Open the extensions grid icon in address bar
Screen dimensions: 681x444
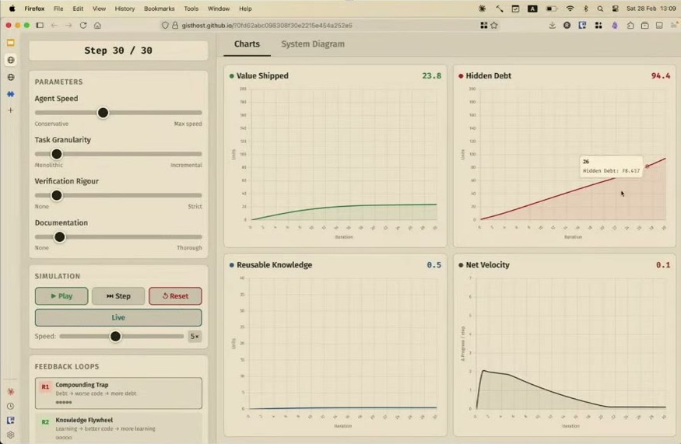(483, 25)
